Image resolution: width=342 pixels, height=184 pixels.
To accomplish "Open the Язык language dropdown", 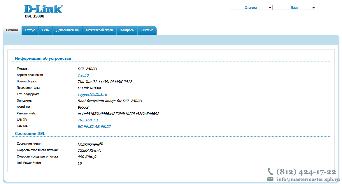I will (x=294, y=8).
